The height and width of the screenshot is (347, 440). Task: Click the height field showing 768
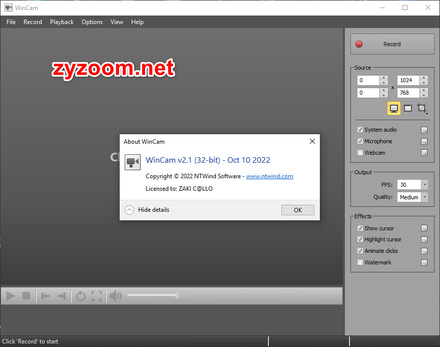tap(408, 93)
